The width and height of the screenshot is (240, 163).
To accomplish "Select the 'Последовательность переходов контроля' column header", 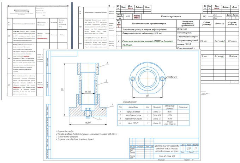I will click(149, 23).
